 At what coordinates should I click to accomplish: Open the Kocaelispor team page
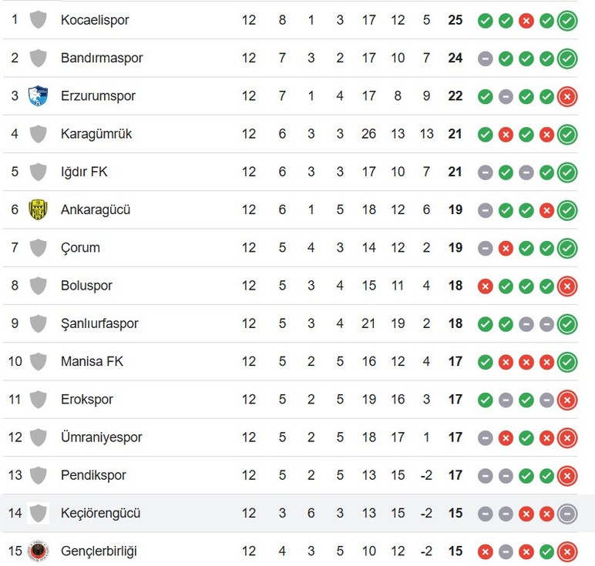pos(95,20)
